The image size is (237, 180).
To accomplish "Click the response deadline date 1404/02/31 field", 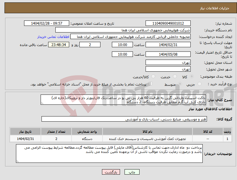I will (x=168, y=45).
